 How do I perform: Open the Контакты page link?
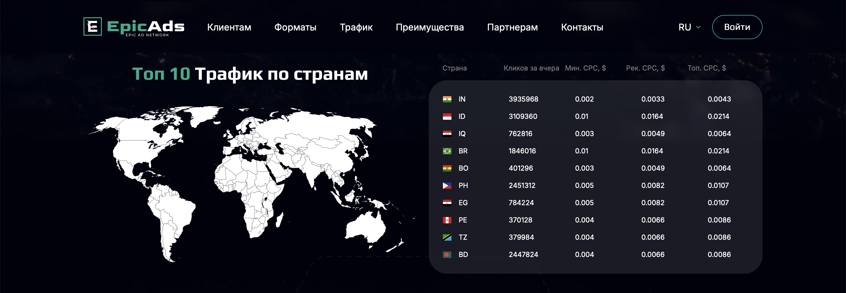tap(582, 27)
